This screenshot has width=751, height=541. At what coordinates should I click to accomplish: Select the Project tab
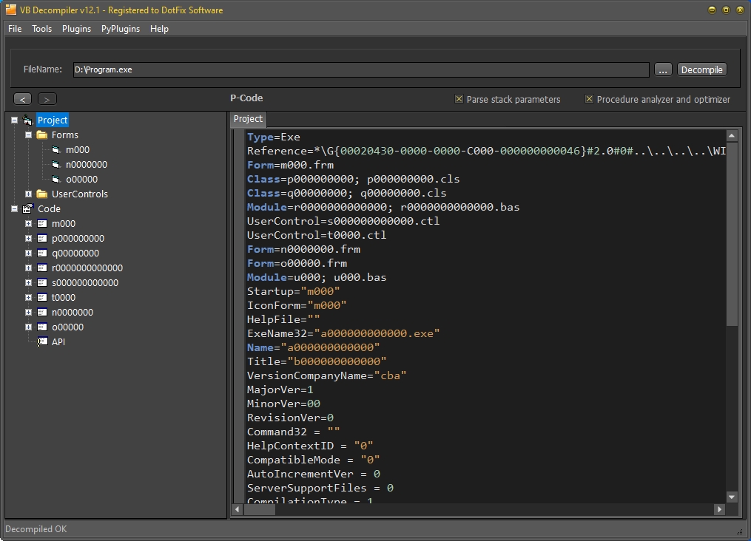pos(248,119)
